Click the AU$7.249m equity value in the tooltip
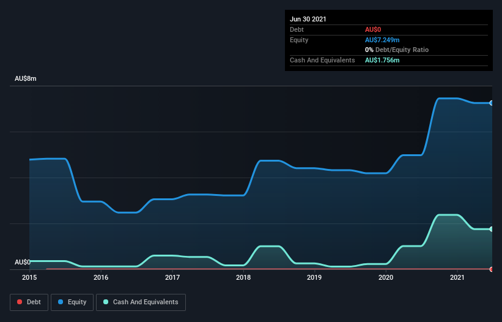This screenshot has width=502, height=322. [382, 40]
